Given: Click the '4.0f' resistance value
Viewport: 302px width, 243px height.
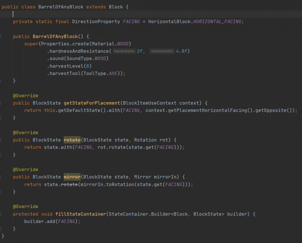Looking at the screenshot, I should pos(181,51).
